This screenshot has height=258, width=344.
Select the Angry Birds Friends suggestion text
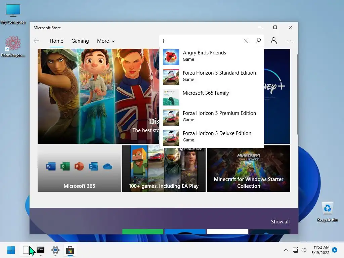click(x=204, y=53)
